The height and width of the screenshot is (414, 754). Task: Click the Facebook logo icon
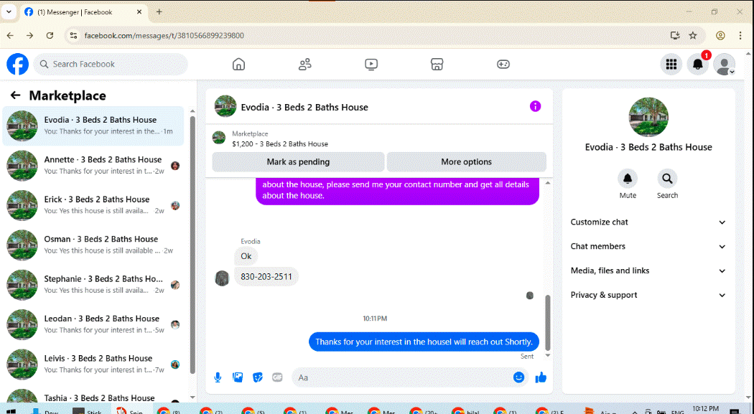point(17,64)
